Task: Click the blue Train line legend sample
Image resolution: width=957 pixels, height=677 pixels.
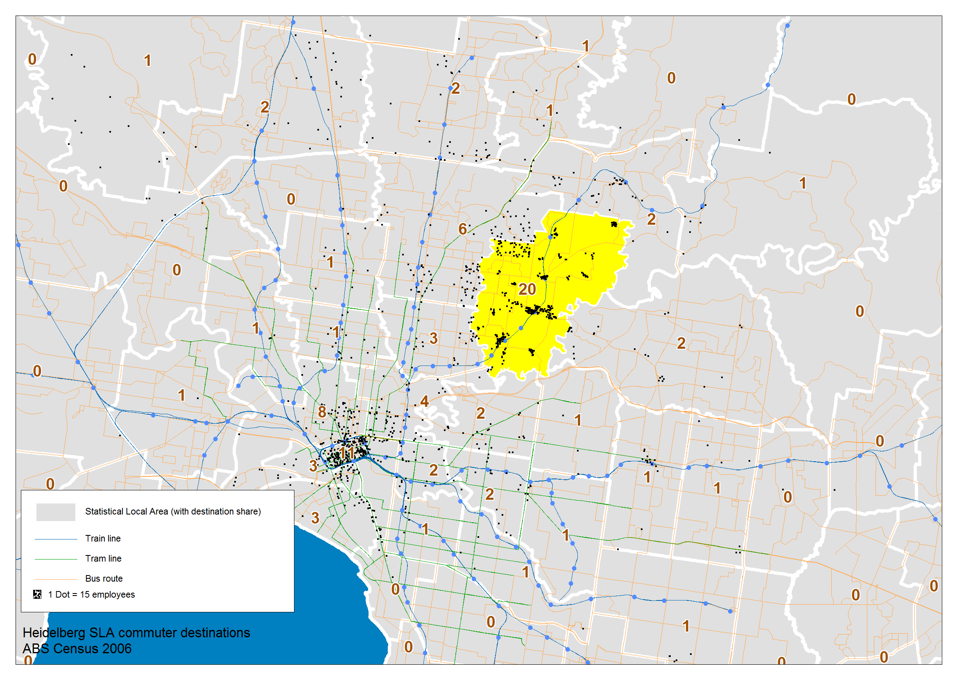Action: [x=55, y=539]
